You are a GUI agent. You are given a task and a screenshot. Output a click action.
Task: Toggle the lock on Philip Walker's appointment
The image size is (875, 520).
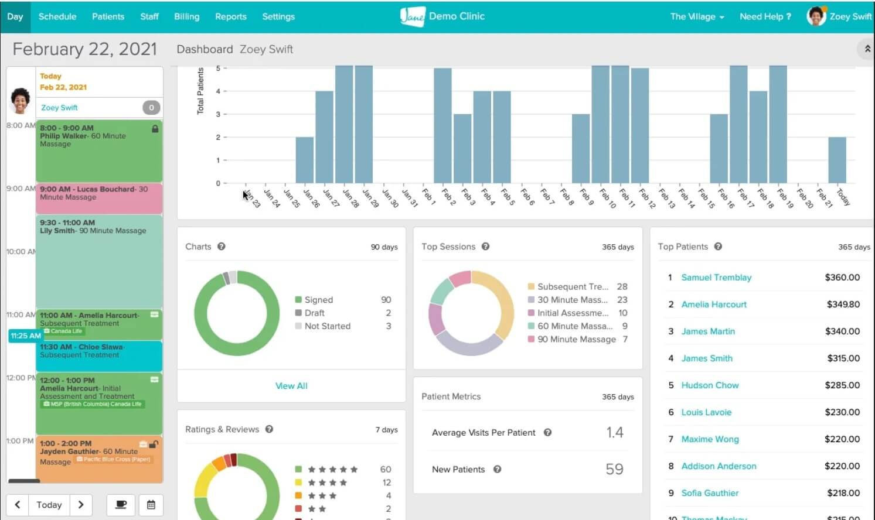pos(155,127)
